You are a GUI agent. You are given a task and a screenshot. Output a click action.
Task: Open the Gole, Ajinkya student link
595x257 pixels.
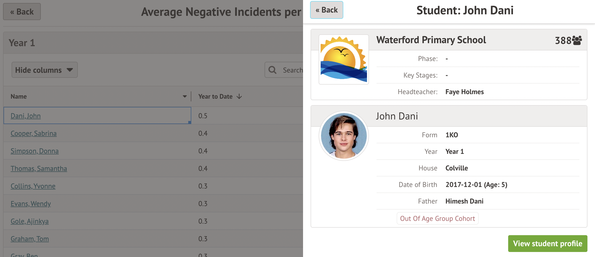click(x=30, y=221)
